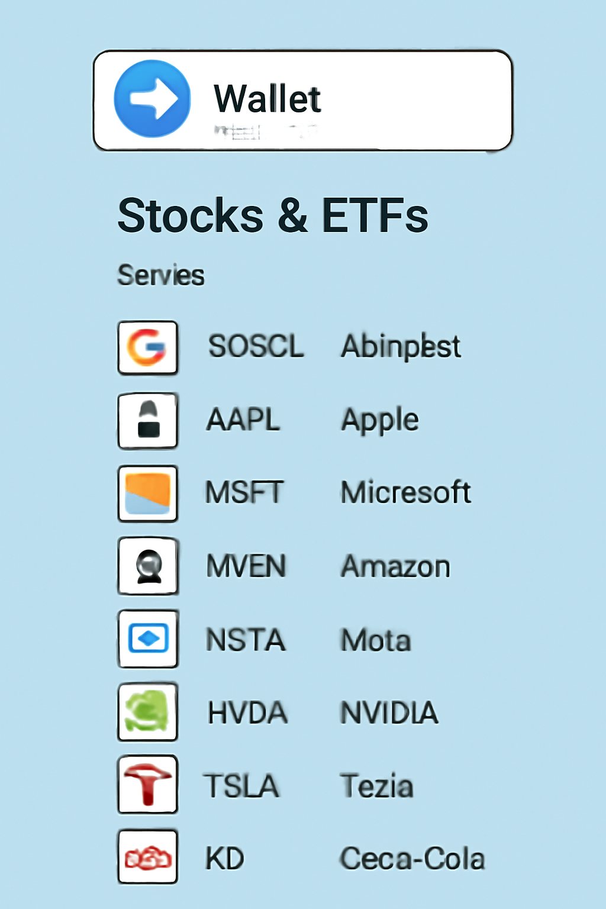Select the Ceca-Cola company name

pyautogui.click(x=412, y=858)
